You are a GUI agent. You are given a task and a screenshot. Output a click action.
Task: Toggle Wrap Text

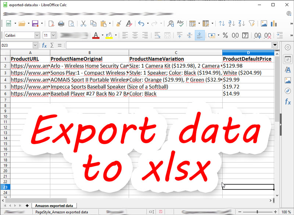coord(157,35)
